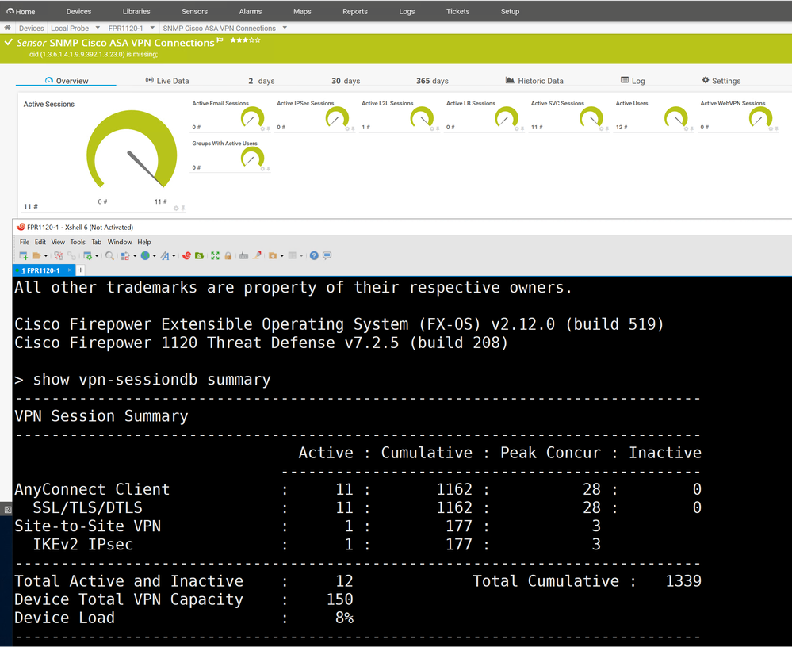Open the Sensors top menu
The image size is (792, 647).
(194, 11)
